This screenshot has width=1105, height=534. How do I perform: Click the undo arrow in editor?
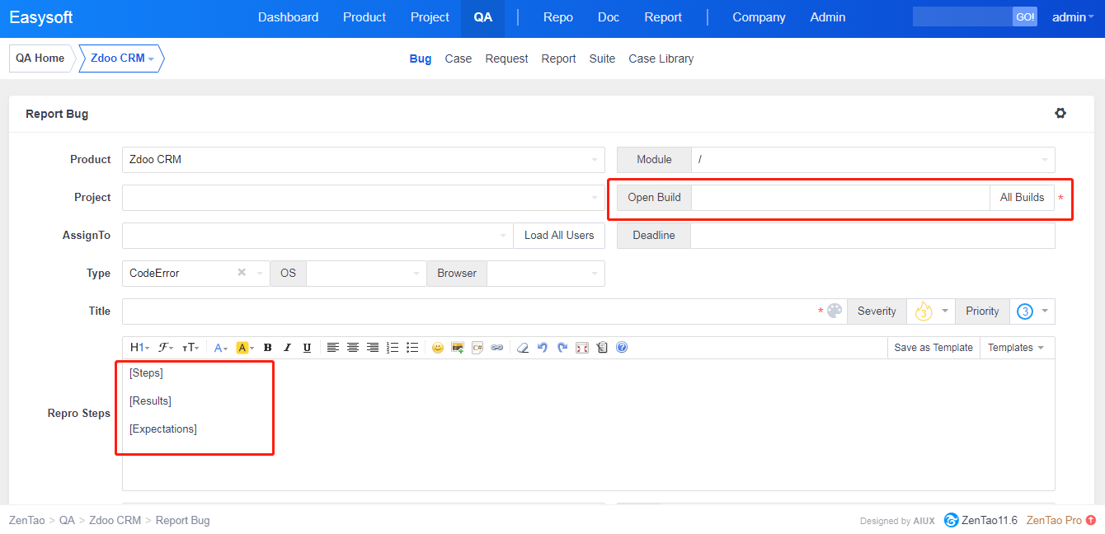coord(542,348)
